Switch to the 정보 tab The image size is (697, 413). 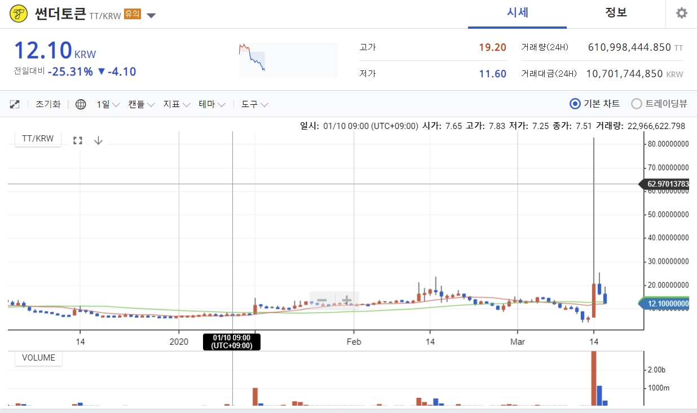click(x=616, y=13)
